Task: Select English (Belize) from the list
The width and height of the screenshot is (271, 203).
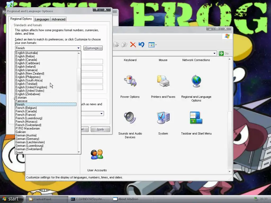Action: (46, 56)
